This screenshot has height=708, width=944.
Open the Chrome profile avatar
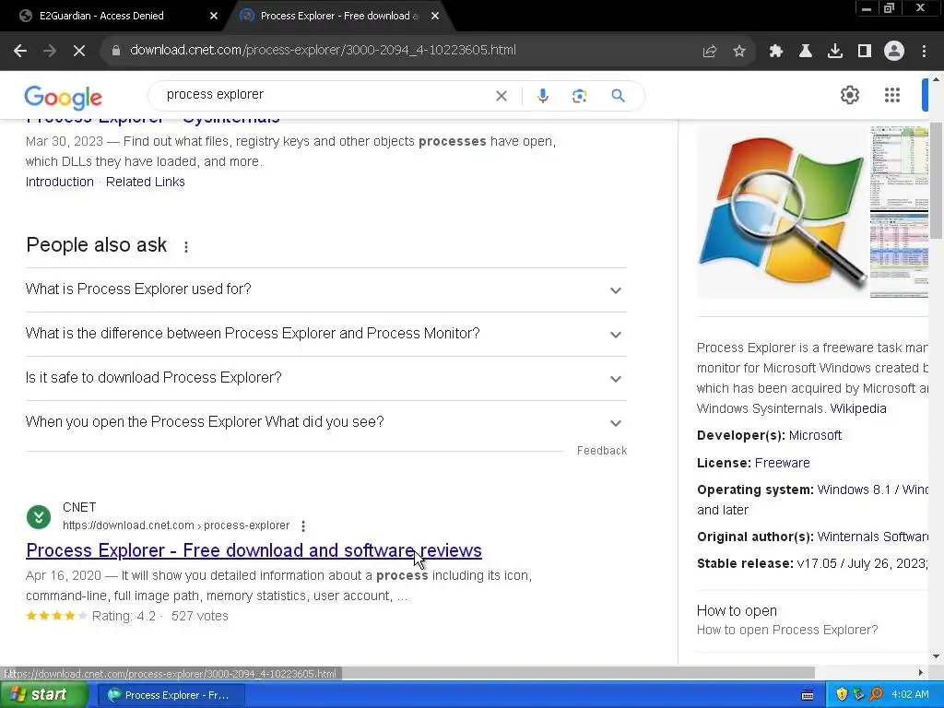coord(894,52)
